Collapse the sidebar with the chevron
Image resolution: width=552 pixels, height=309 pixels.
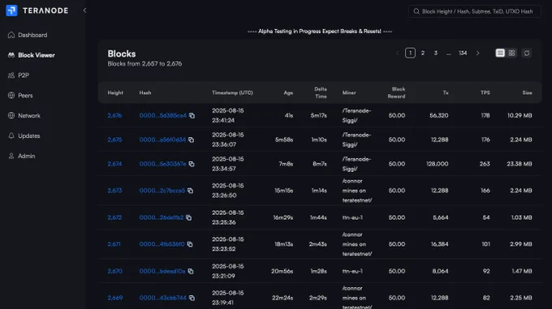(84, 11)
